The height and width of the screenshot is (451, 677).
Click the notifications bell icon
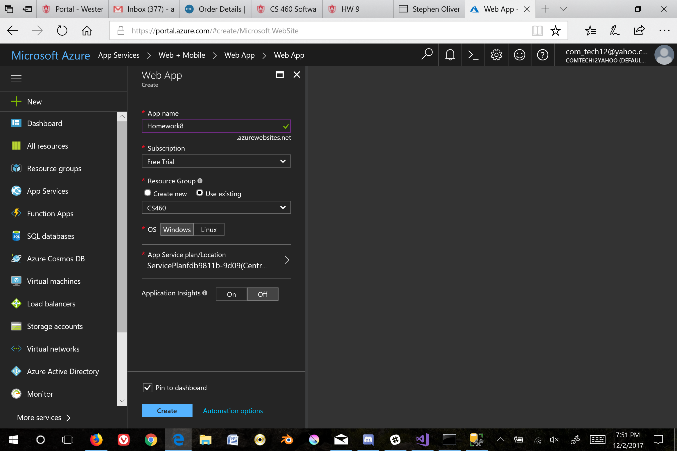(x=450, y=55)
